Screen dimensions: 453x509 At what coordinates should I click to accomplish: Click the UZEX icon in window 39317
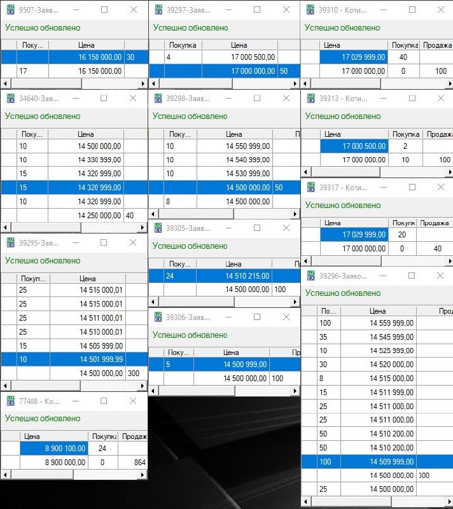(310, 187)
